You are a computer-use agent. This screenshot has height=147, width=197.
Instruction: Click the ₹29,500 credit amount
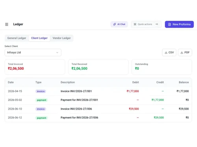(x=159, y=118)
